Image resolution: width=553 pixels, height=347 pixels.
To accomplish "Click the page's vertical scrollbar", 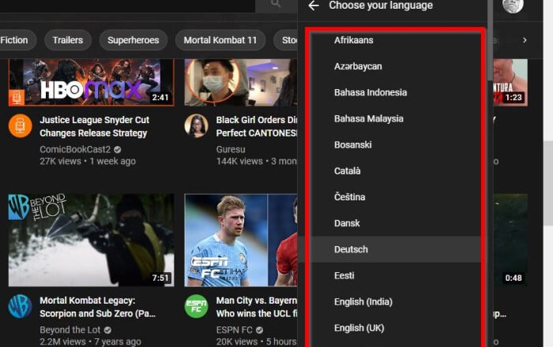I will click(x=547, y=183).
